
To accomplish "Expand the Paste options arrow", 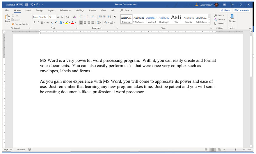I will click(7, 24).
